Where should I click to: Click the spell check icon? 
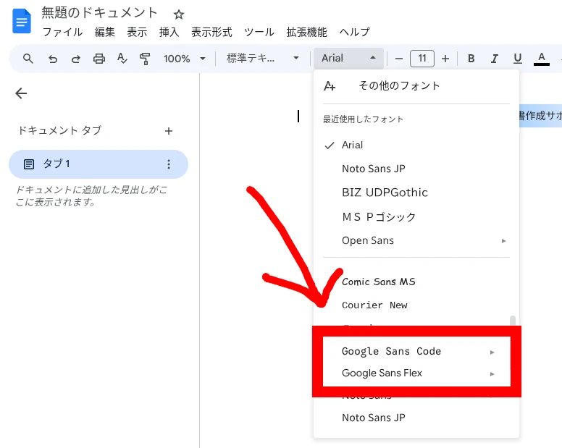pyautogui.click(x=122, y=59)
